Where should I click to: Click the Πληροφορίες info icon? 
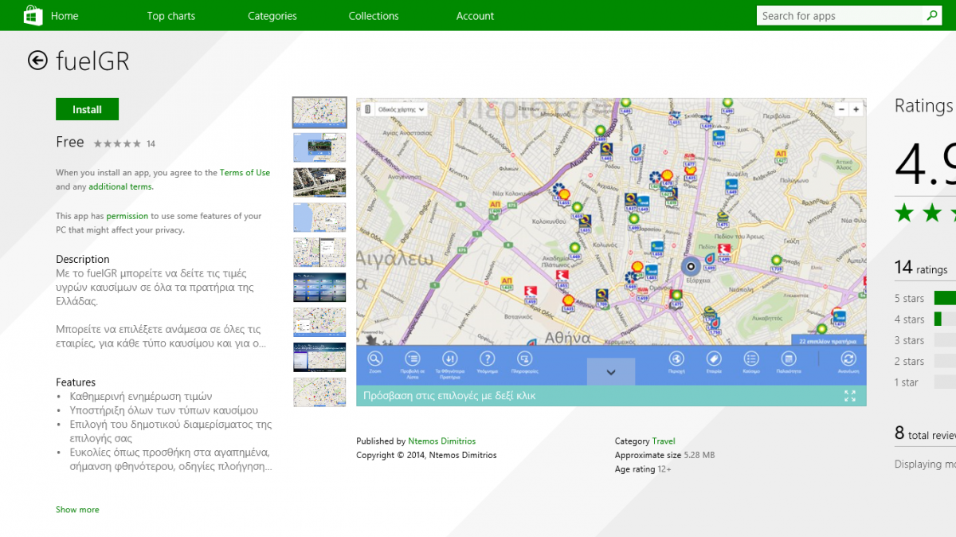click(x=524, y=359)
